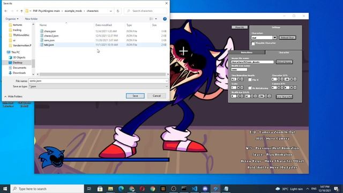Click the navigation pane vertical scrollbar
Image resolution: width=343 pixels, height=193 pixels.
pyautogui.click(x=33, y=63)
